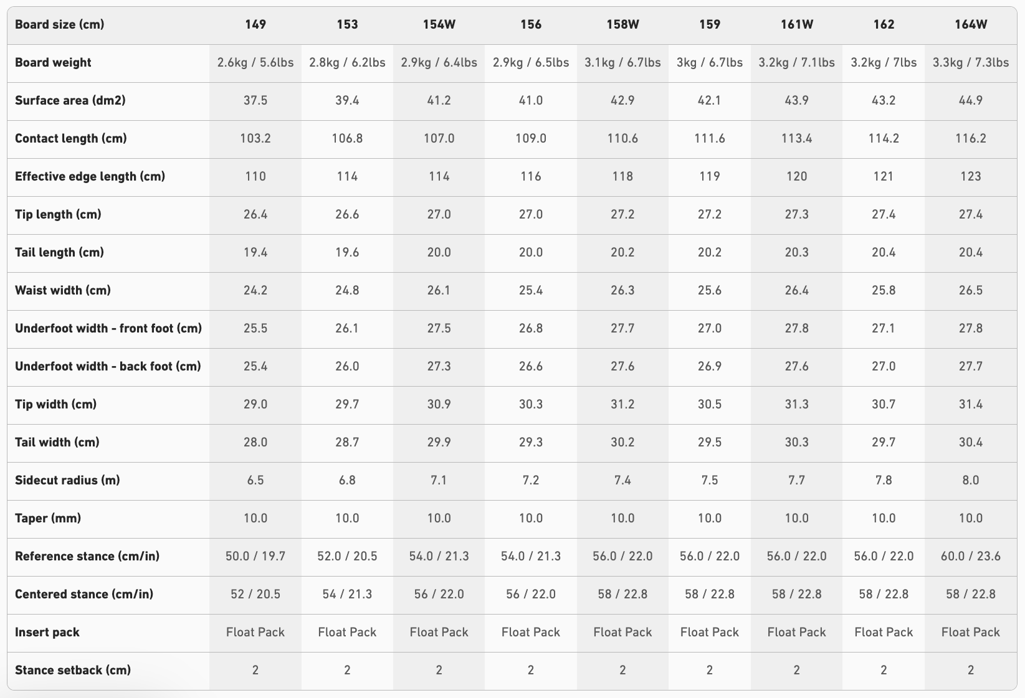Click the "Insert pack" row label
The image size is (1025, 698).
pos(47,632)
